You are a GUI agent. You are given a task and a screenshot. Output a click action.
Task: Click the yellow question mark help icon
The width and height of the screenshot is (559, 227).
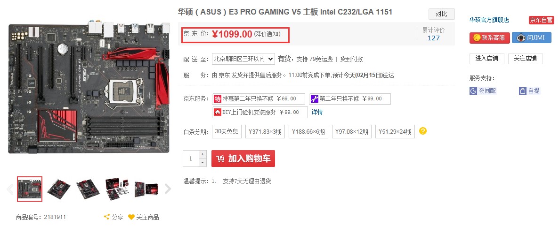click(x=423, y=131)
